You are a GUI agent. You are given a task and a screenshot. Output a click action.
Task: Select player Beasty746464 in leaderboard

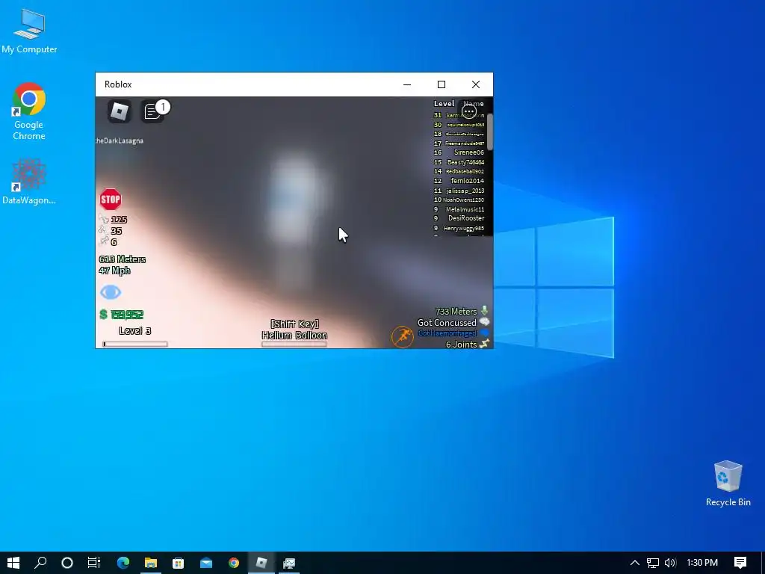pyautogui.click(x=466, y=162)
